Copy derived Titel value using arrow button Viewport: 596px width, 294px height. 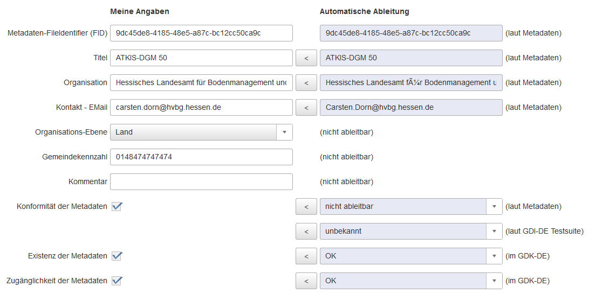coord(306,58)
